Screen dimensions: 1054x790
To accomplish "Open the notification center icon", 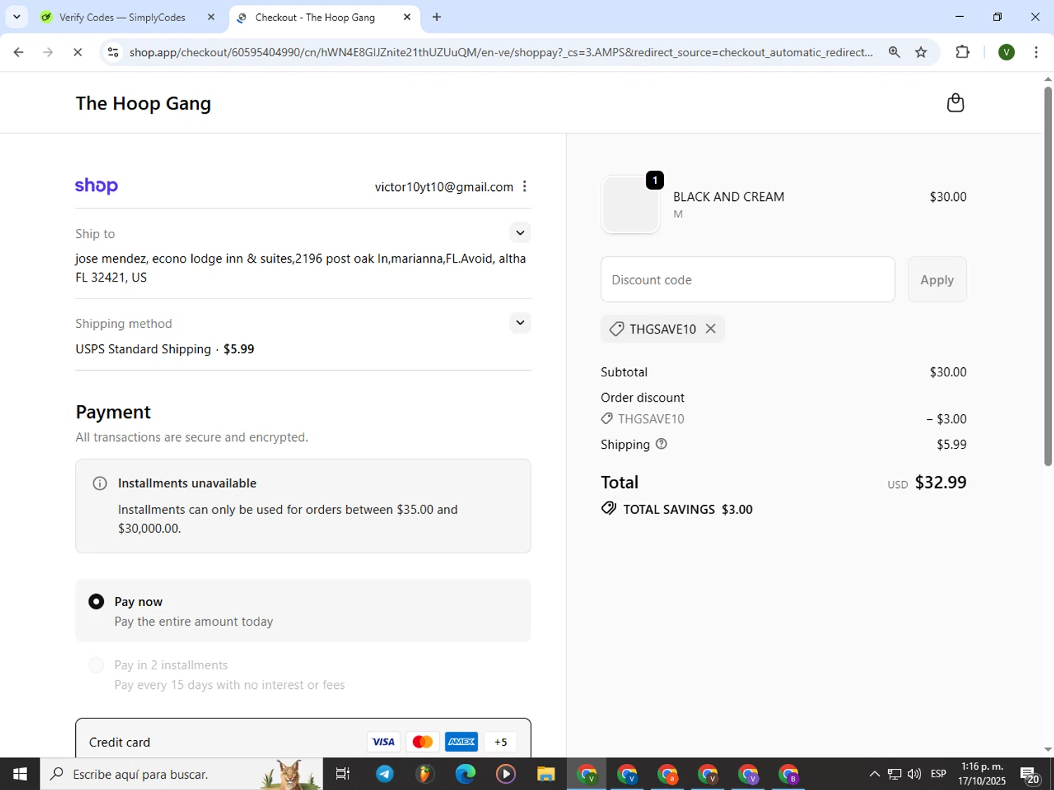I will [1030, 775].
